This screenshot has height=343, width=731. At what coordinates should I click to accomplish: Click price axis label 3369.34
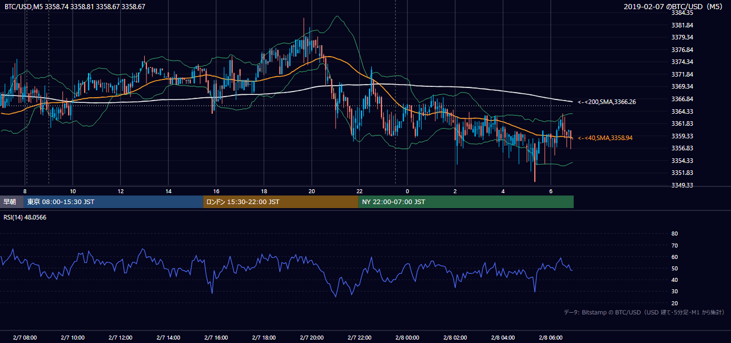click(x=682, y=86)
